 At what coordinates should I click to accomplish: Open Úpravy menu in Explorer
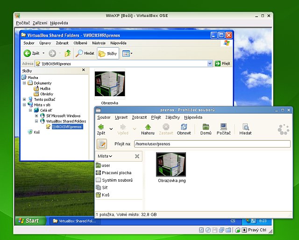point(45,43)
